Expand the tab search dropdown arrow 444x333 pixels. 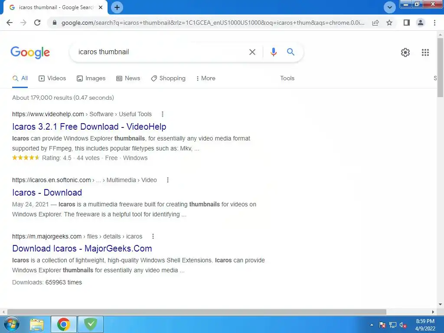[390, 7]
